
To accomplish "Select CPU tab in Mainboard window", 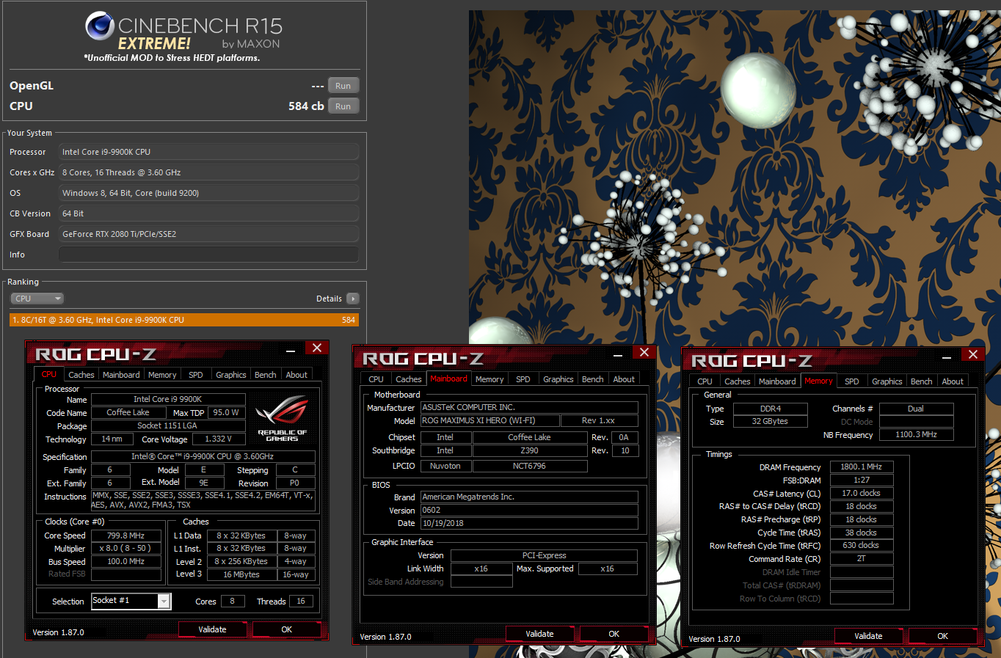I will tap(376, 379).
